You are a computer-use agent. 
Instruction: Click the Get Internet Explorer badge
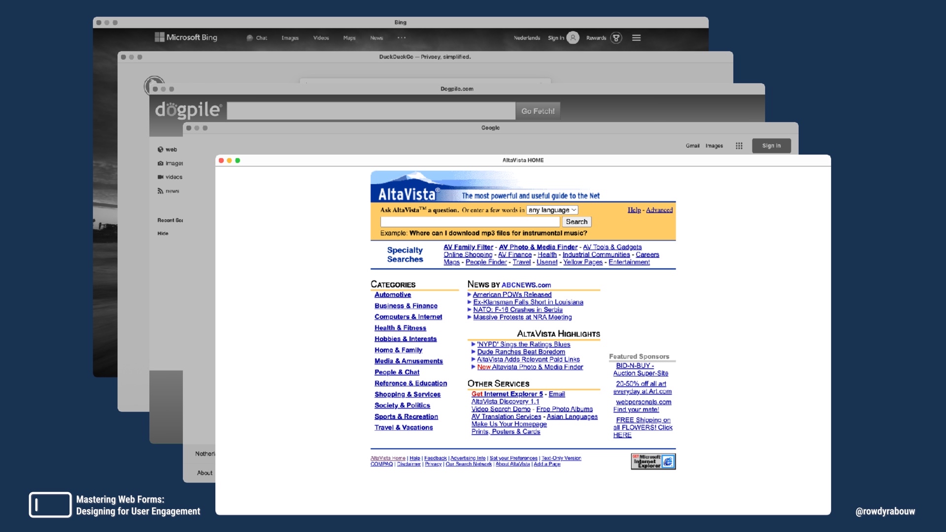(x=653, y=462)
